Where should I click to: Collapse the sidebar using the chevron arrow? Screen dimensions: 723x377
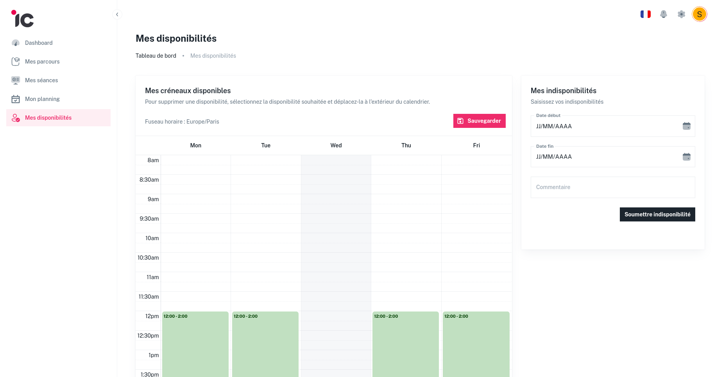click(117, 14)
